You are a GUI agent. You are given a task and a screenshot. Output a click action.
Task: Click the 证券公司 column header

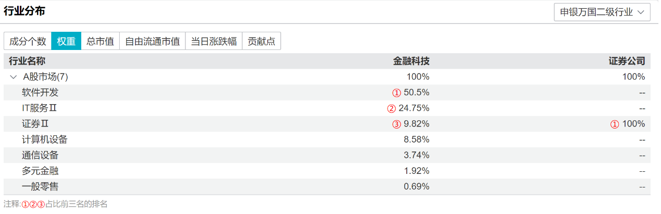coord(627,61)
